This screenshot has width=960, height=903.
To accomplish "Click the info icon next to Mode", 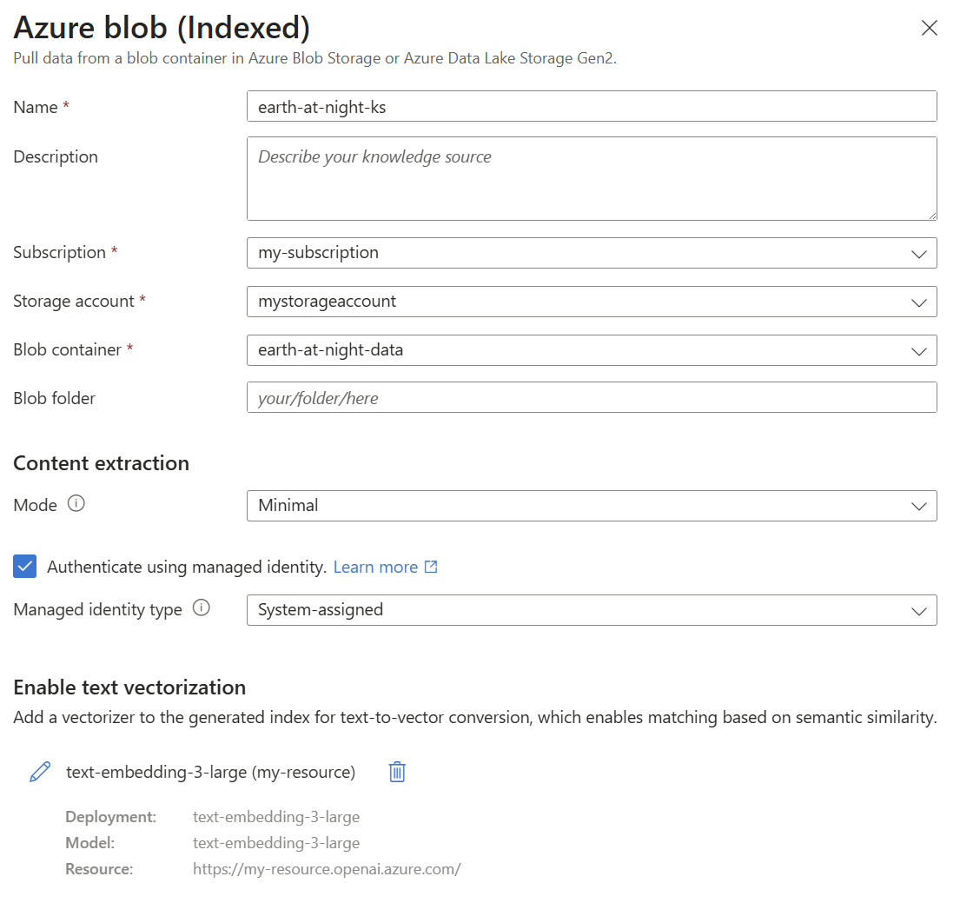I will 76,504.
